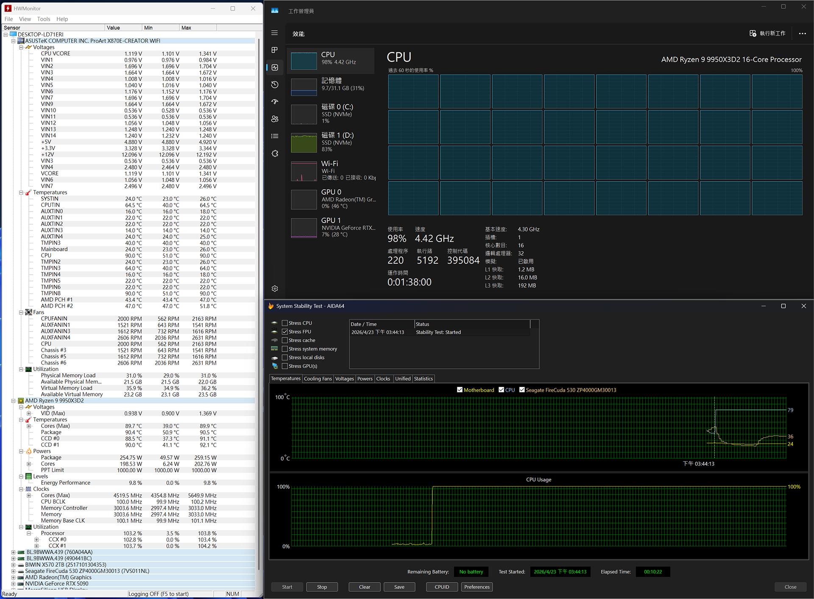Open Users icon in Task Manager sidebar
The height and width of the screenshot is (599, 814).
(x=275, y=119)
